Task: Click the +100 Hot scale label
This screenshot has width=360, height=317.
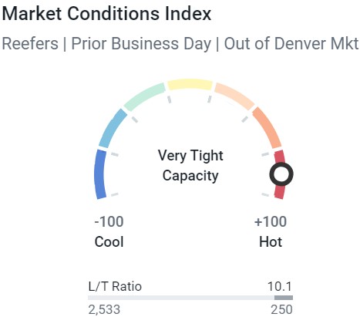Action: (x=271, y=231)
